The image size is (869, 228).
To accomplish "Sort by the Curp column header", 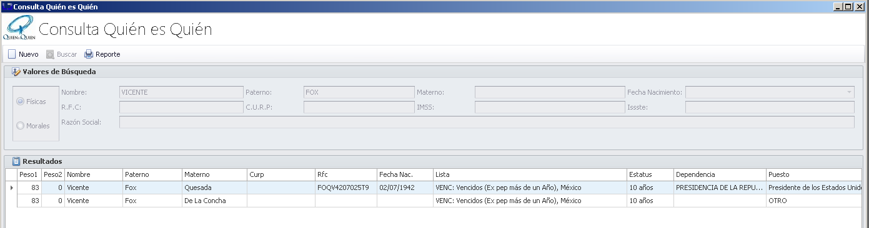I will click(x=281, y=175).
